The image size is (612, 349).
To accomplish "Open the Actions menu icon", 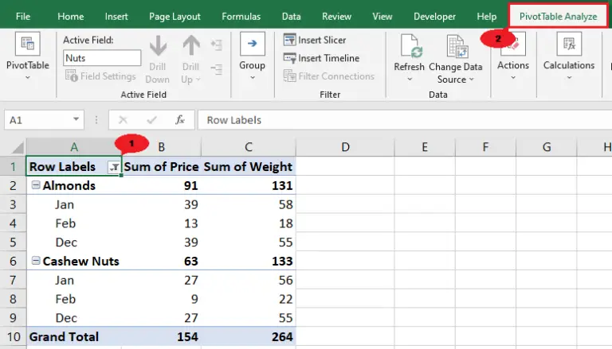I will click(x=513, y=44).
